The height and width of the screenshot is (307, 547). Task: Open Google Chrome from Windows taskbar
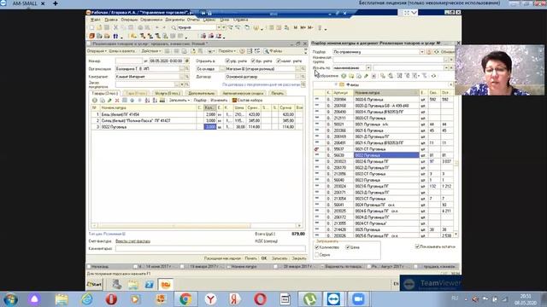pyautogui.click(x=185, y=299)
